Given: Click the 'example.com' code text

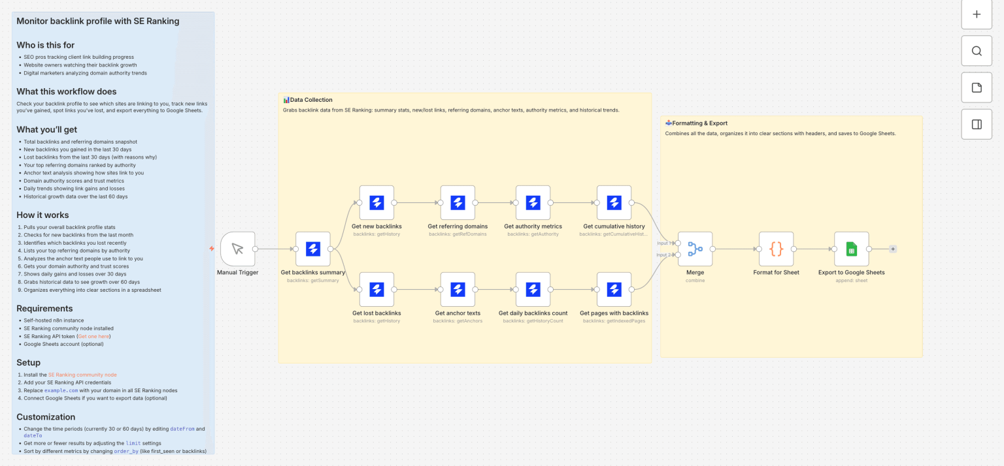Looking at the screenshot, I should coord(61,390).
